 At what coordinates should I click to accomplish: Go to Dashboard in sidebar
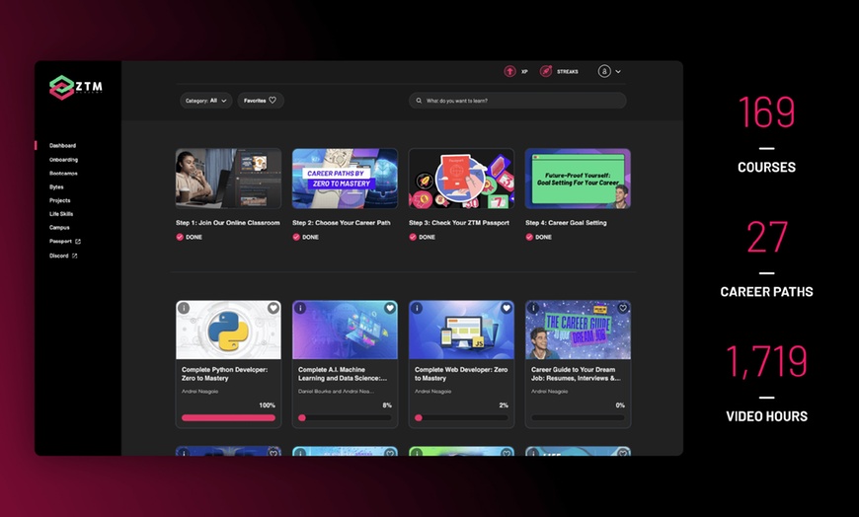tap(62, 146)
